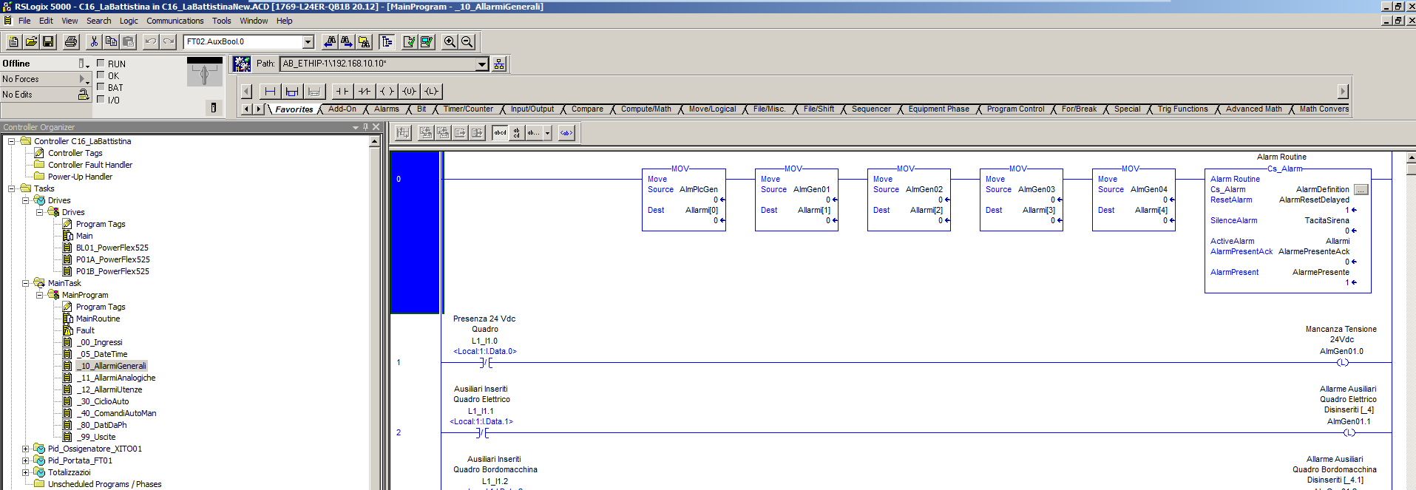Click the 'abcd' single-line text display icon
The image size is (1416, 490).
(x=501, y=133)
